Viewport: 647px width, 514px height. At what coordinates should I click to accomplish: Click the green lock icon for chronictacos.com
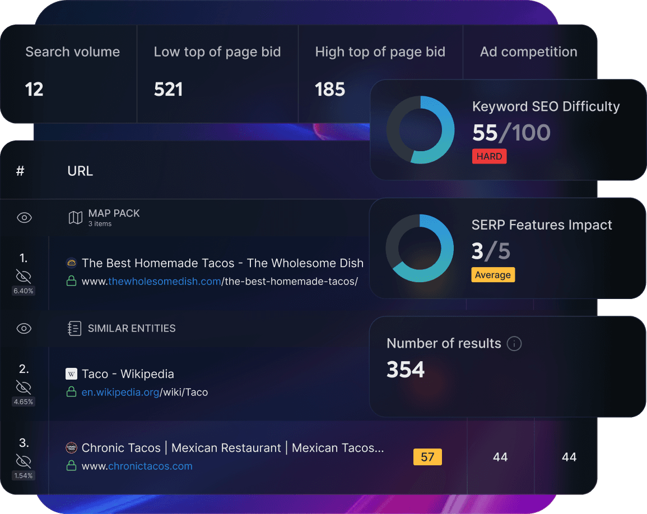71,466
